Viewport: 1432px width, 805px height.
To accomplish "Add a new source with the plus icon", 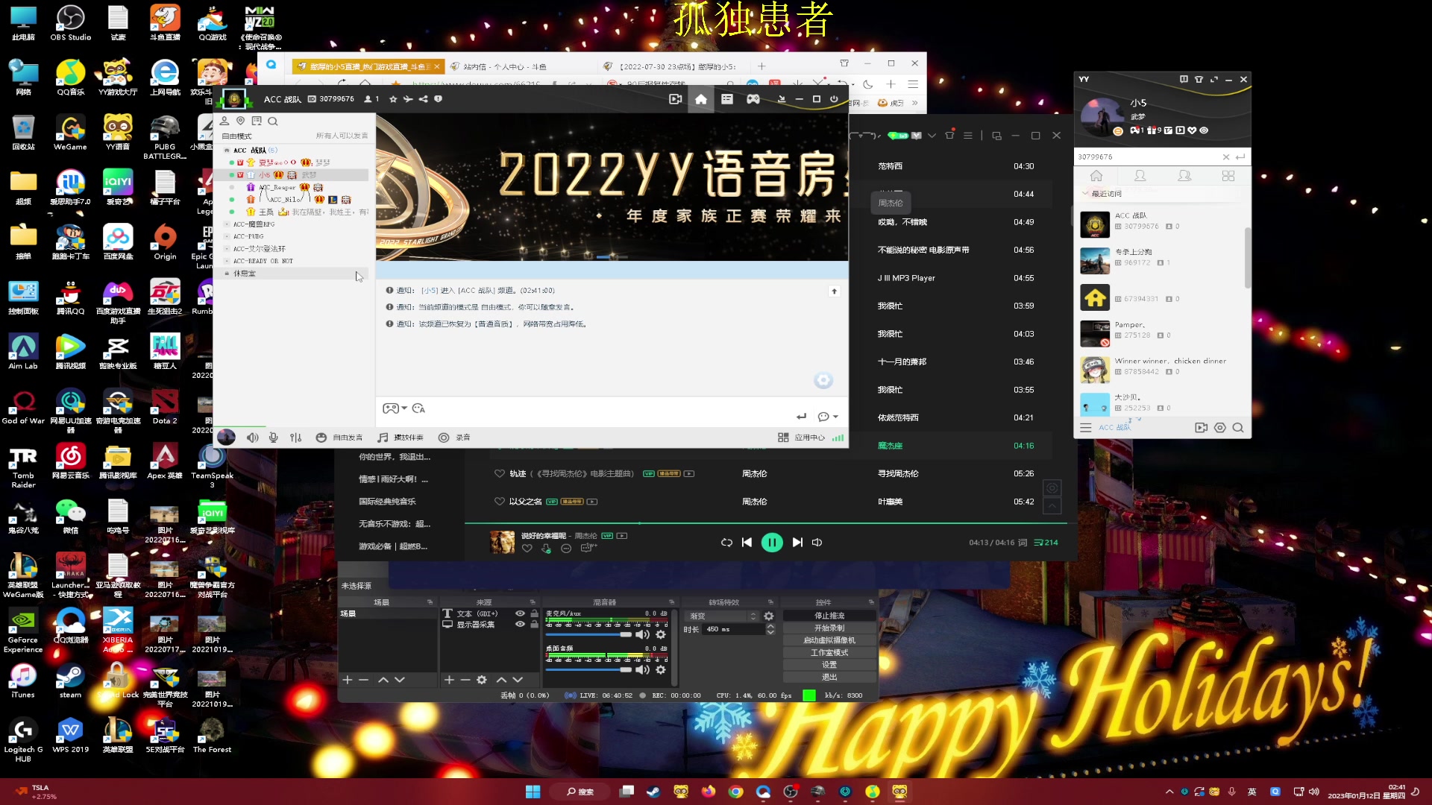I will pyautogui.click(x=448, y=679).
